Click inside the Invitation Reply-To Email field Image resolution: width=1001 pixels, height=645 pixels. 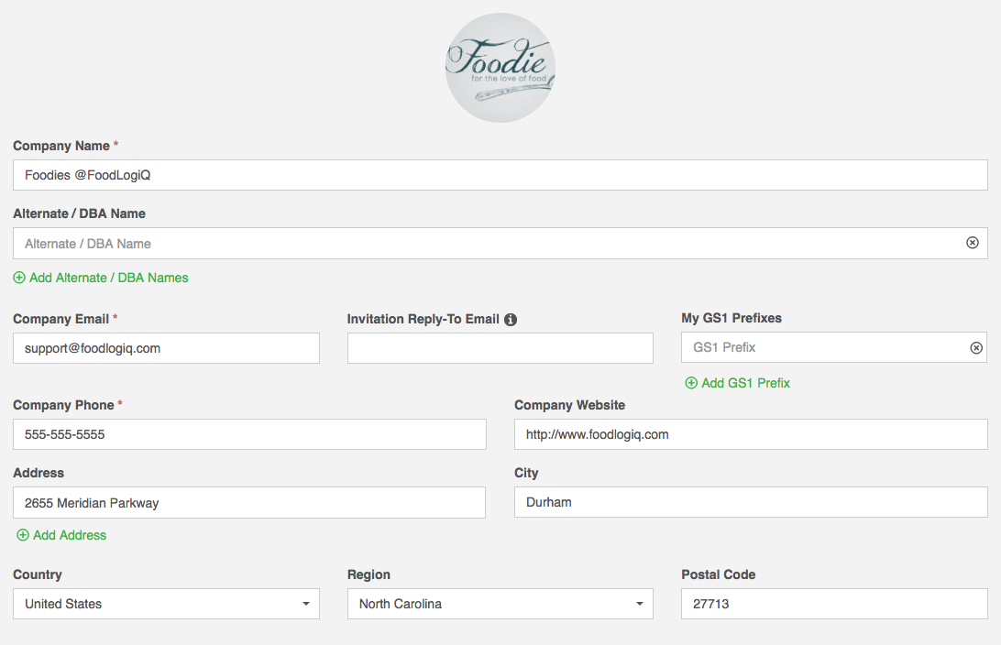tap(500, 348)
